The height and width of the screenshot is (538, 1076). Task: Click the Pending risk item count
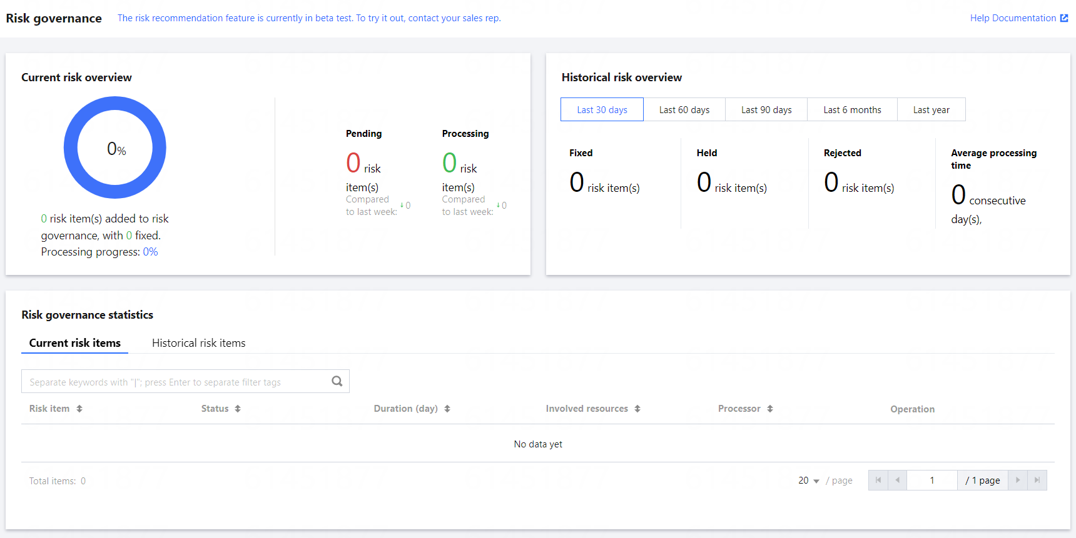353,163
